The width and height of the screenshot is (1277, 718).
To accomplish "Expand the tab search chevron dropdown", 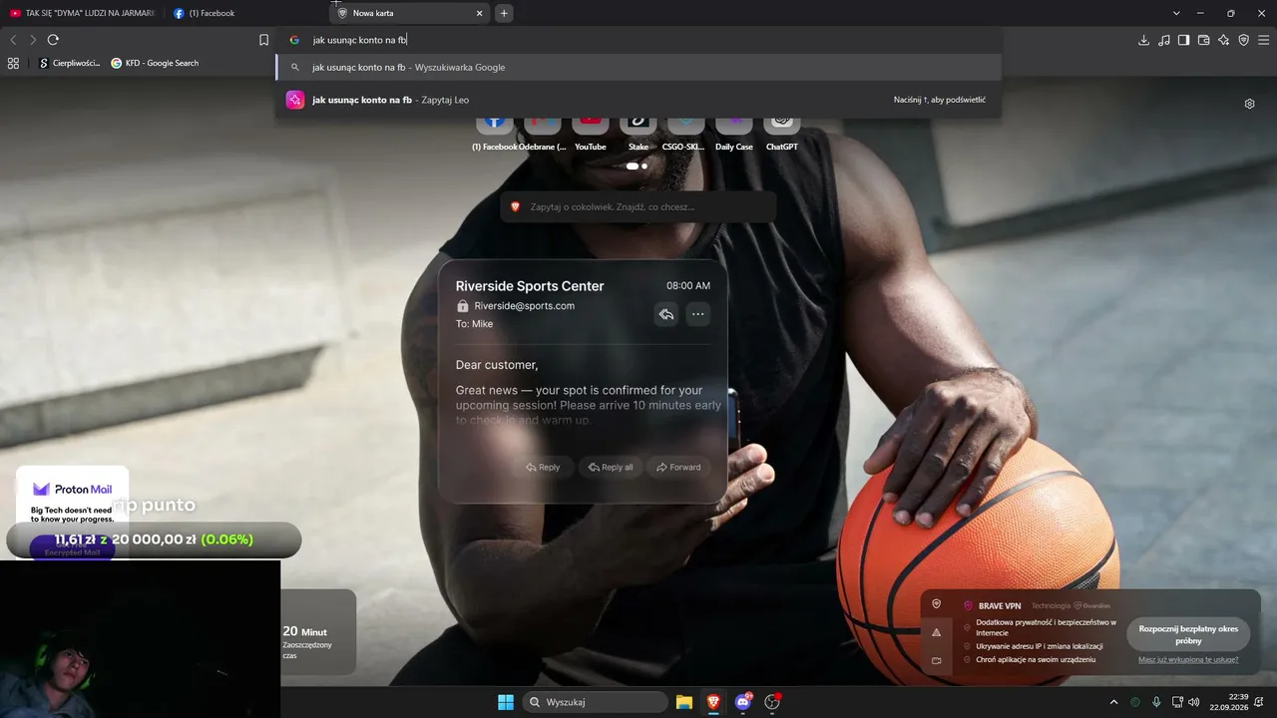I will [x=1176, y=13].
